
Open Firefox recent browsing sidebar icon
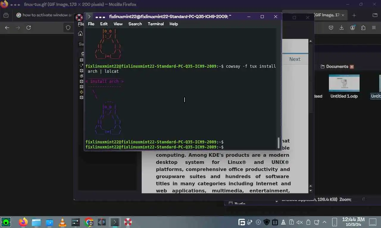tap(6, 15)
